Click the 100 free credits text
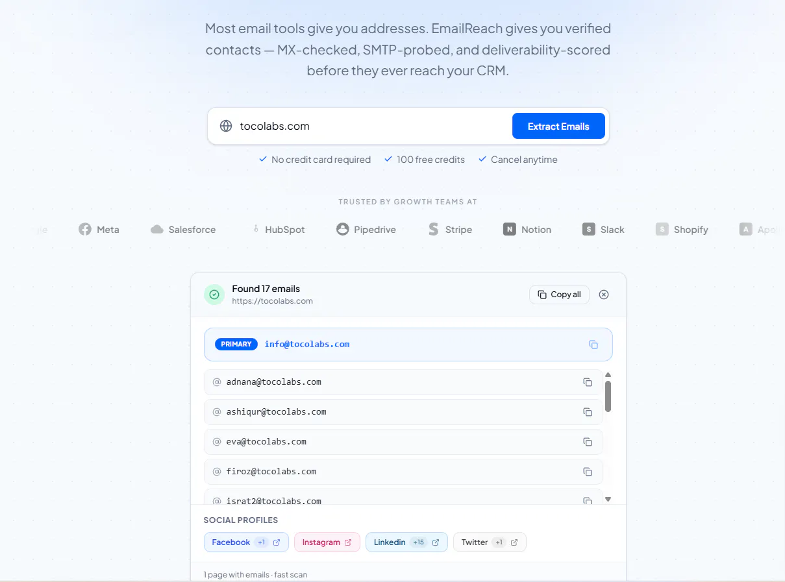This screenshot has height=582, width=785. (x=431, y=160)
